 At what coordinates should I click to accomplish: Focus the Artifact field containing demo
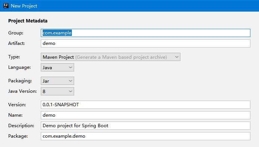[x=146, y=43]
